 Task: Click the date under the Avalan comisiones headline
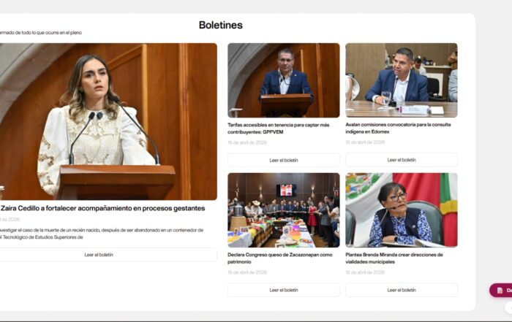(365, 142)
